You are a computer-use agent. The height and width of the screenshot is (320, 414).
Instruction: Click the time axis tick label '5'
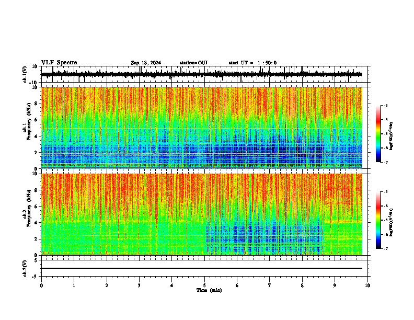204,285
